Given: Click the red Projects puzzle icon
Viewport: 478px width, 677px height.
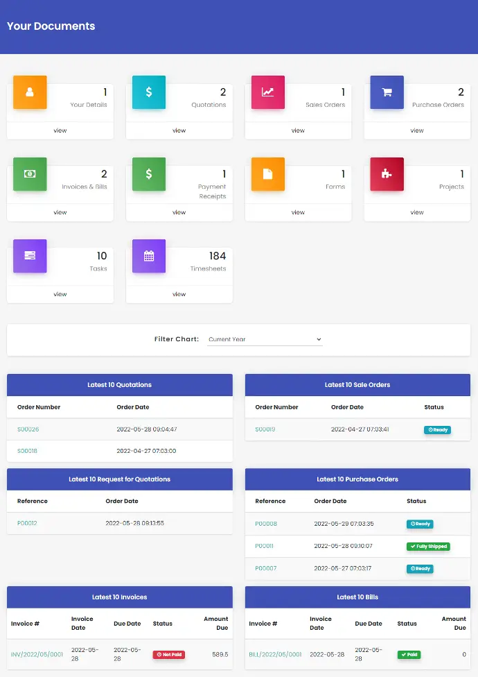Looking at the screenshot, I should click(387, 174).
